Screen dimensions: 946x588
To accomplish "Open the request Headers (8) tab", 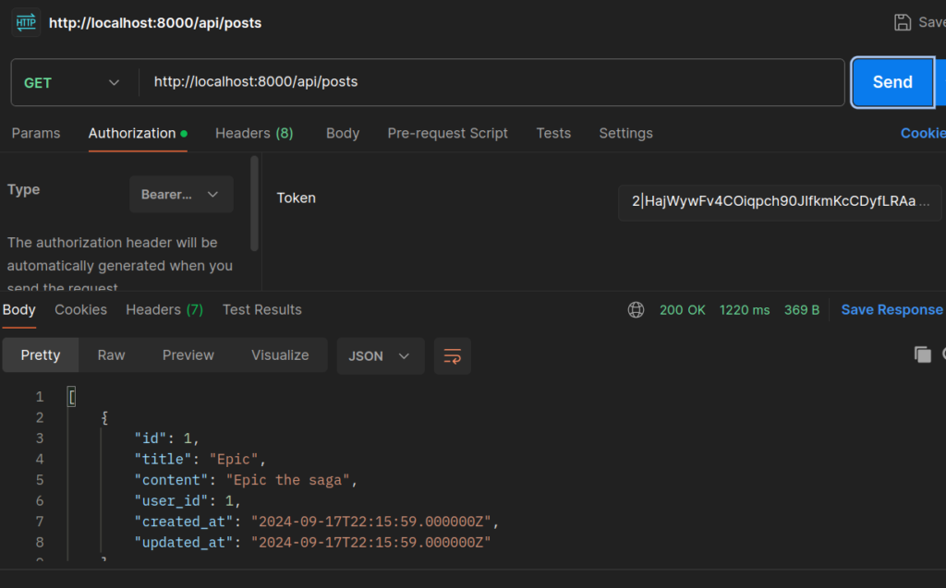I will coord(254,133).
